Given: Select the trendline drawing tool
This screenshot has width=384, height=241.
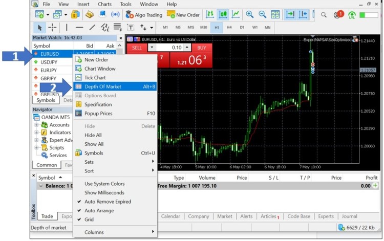Looking at the screenshot, I should click(92, 28).
